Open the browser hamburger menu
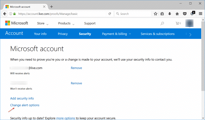 point(201,13)
